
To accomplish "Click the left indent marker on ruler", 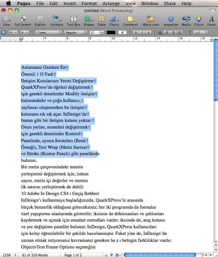I will point(21,39).
